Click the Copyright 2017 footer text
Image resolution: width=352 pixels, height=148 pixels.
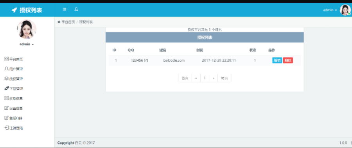tap(76, 143)
